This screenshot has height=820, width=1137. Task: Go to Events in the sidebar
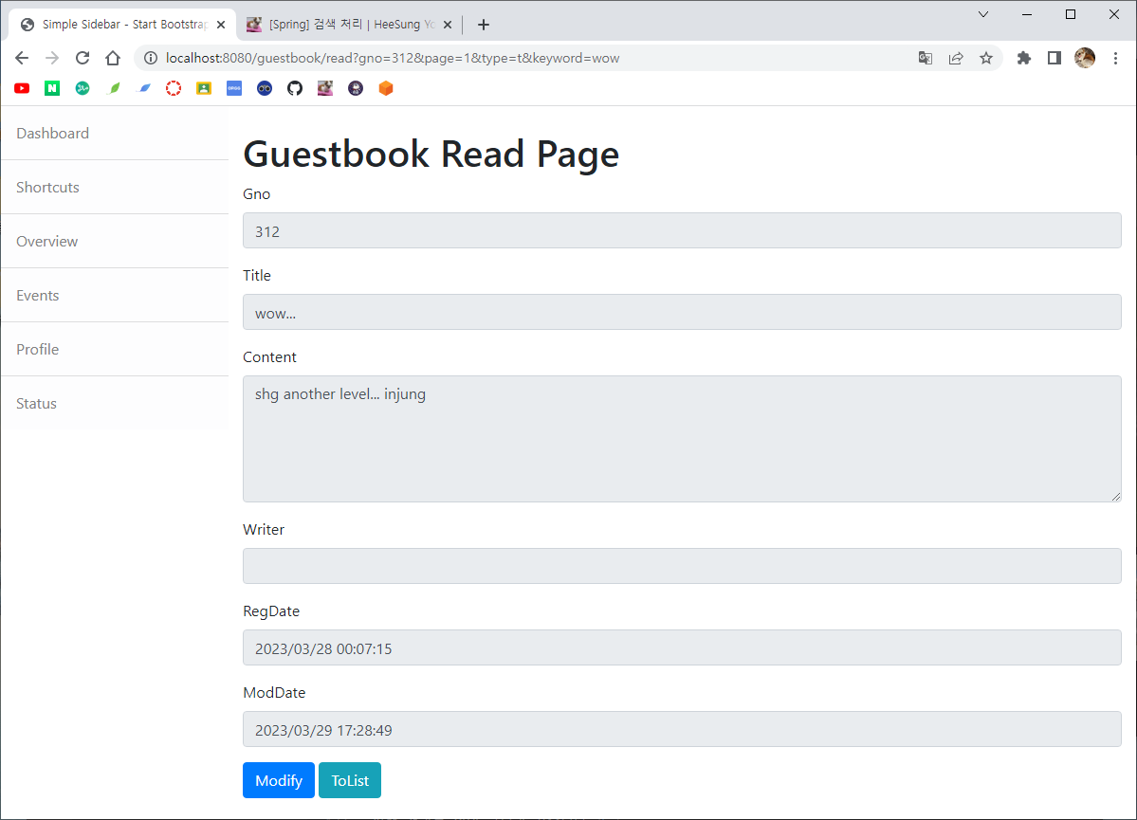point(115,295)
